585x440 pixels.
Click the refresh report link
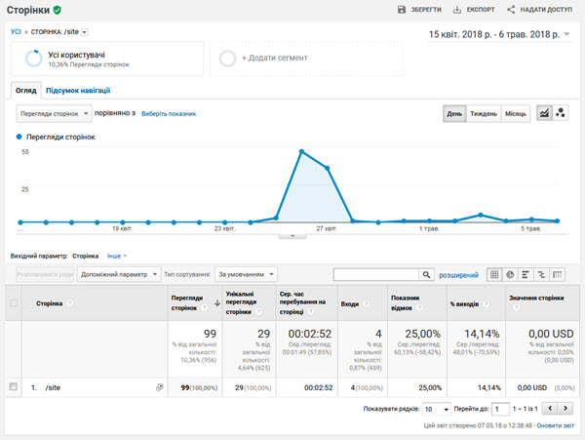pyautogui.click(x=555, y=425)
